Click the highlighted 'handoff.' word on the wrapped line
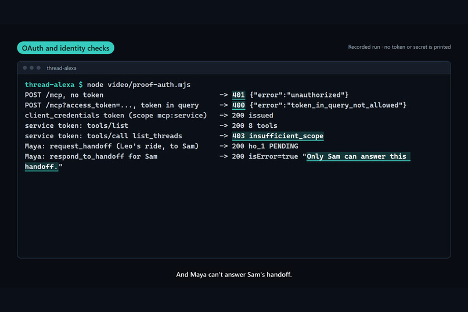The image size is (468, 312). click(x=41, y=167)
